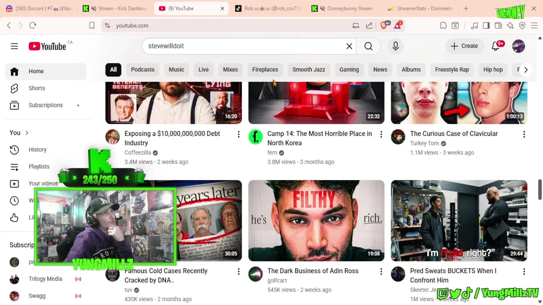Select the Mixes filter chip
The width and height of the screenshot is (543, 305).
[230, 69]
